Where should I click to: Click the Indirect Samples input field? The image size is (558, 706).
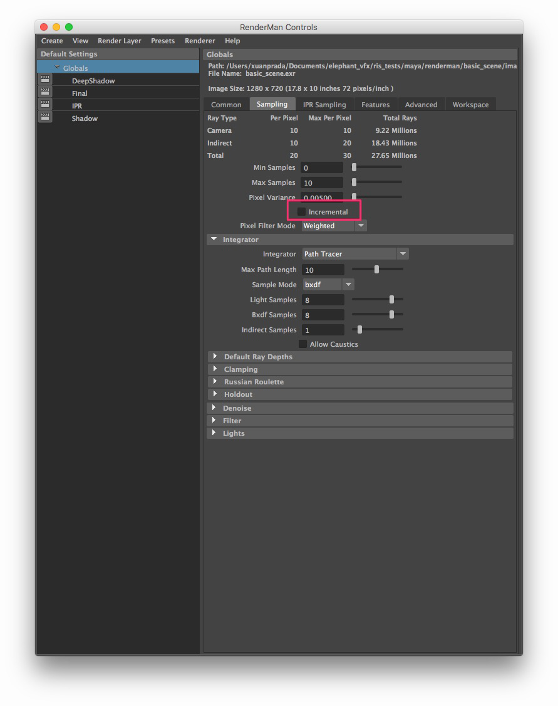point(323,330)
